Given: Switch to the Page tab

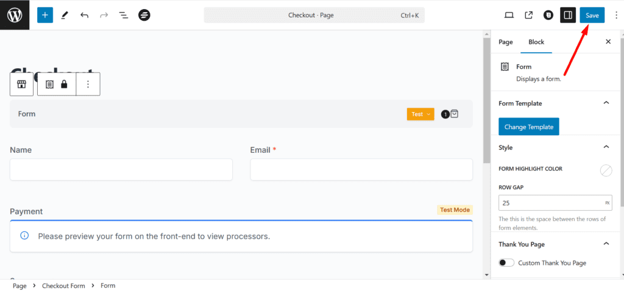Looking at the screenshot, I should [506, 42].
